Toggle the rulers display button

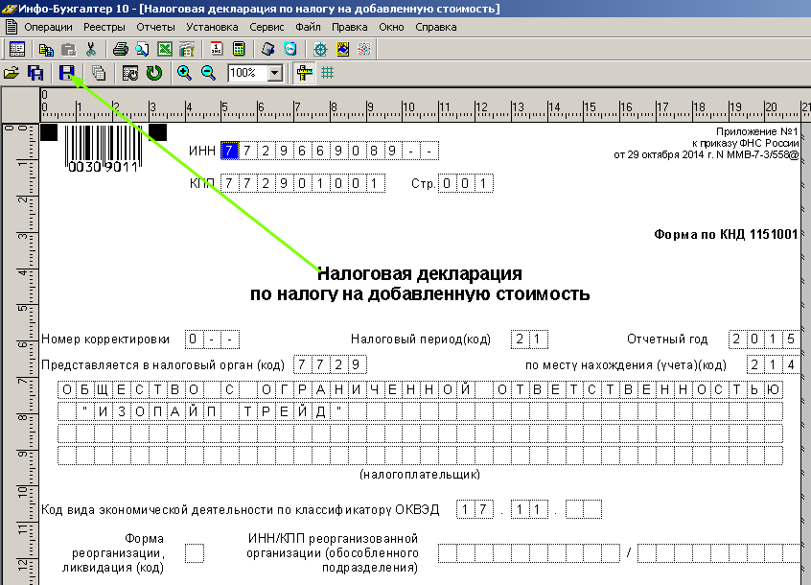(305, 73)
